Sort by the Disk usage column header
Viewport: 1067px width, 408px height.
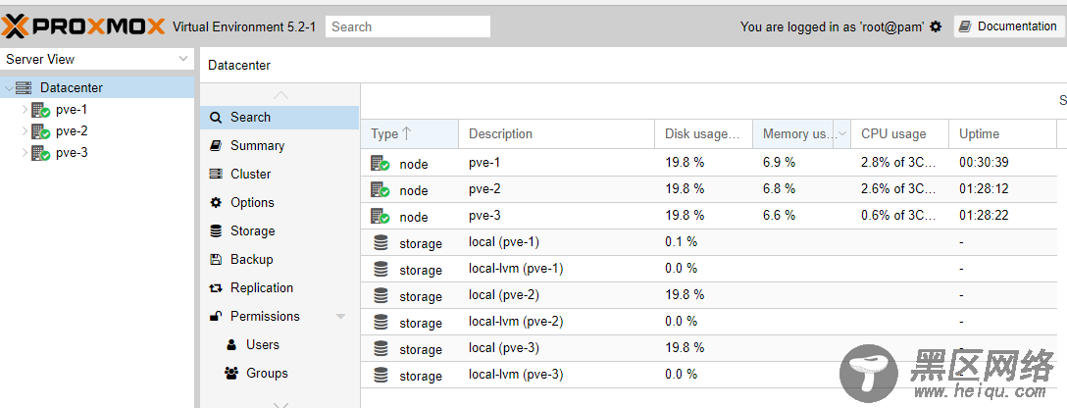tap(703, 134)
